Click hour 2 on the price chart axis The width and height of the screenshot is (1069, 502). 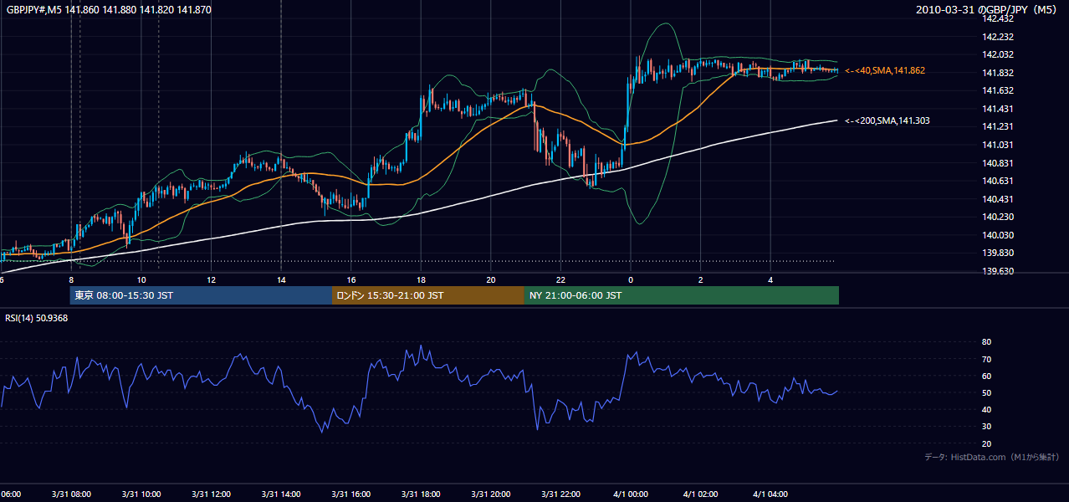point(700,279)
